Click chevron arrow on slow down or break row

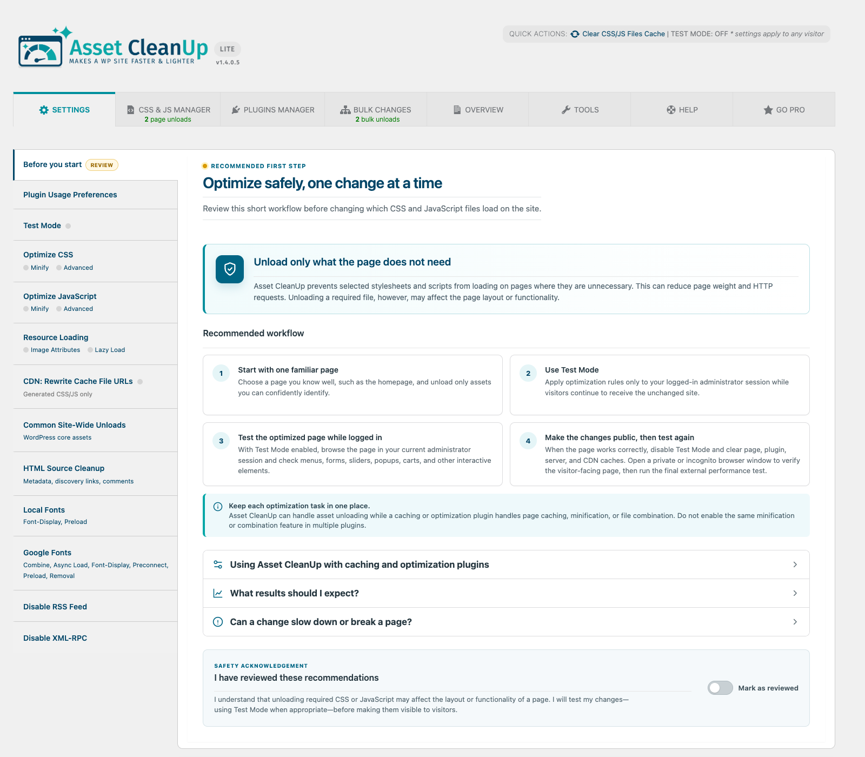pyautogui.click(x=795, y=622)
